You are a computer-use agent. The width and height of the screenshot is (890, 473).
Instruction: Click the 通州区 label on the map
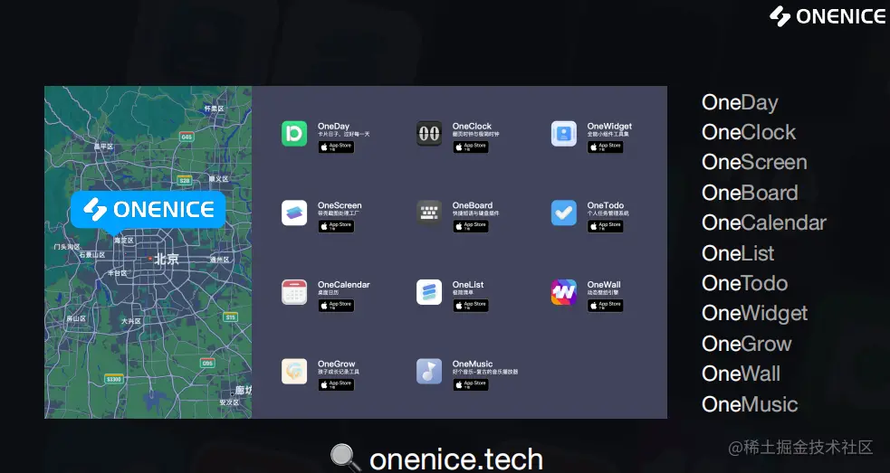pos(220,260)
